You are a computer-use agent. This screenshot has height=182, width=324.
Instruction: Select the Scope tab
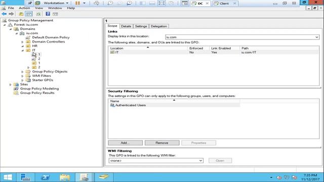tap(112, 26)
